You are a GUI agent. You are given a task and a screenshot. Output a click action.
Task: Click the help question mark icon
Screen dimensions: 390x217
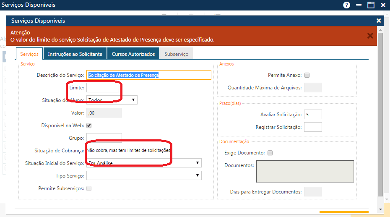pos(346,5)
